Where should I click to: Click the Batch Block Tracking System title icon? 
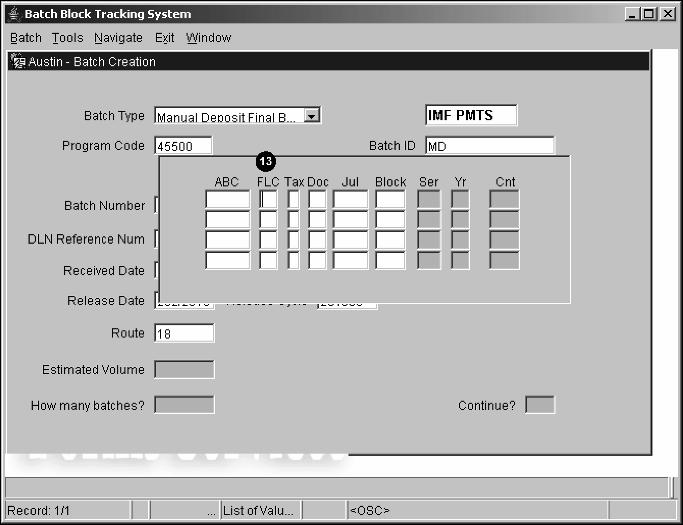click(x=14, y=14)
